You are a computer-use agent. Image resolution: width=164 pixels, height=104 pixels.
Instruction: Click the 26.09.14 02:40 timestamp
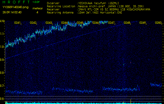click(x=12, y=12)
